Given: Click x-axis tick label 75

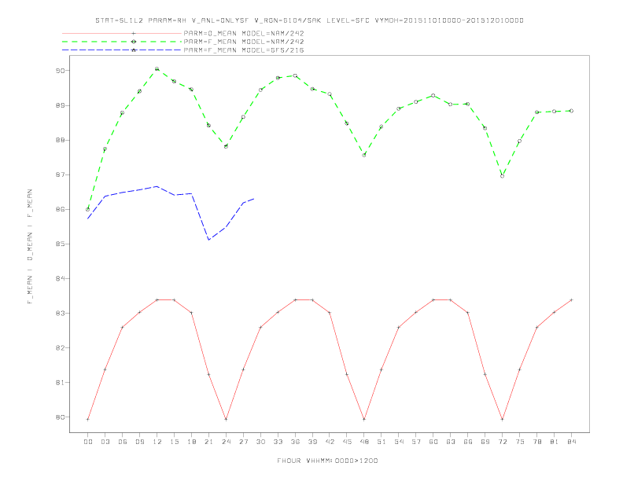Looking at the screenshot, I should 520,442.
